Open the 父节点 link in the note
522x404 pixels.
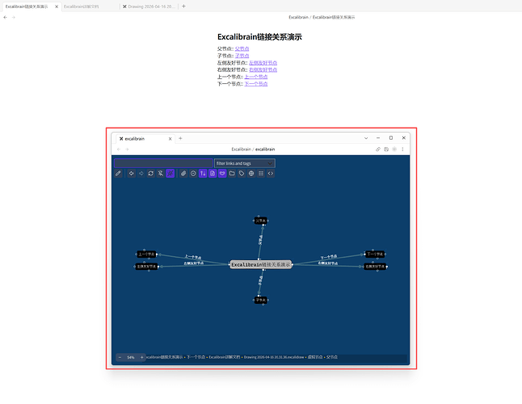pyautogui.click(x=242, y=48)
